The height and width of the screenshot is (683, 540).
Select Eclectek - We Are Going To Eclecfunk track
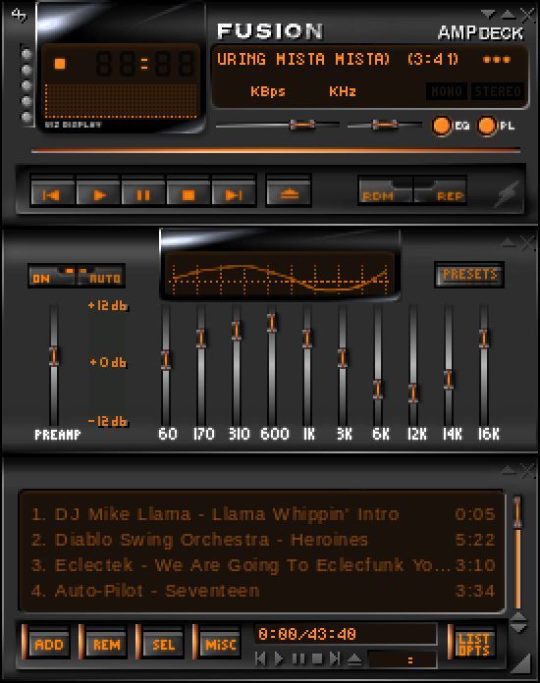point(263,565)
